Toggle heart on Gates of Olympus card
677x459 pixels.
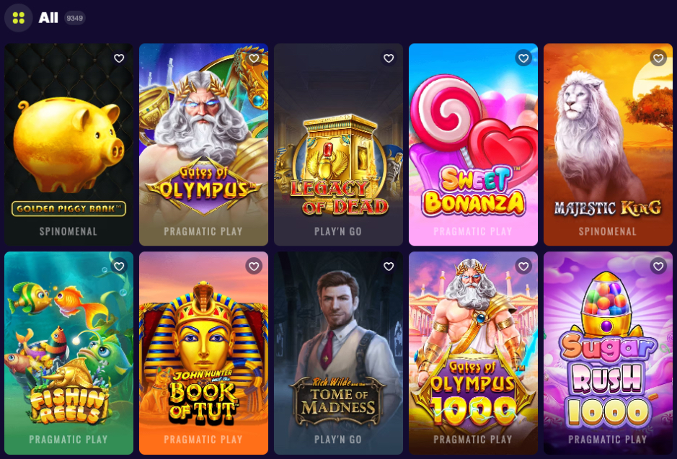[x=254, y=58]
